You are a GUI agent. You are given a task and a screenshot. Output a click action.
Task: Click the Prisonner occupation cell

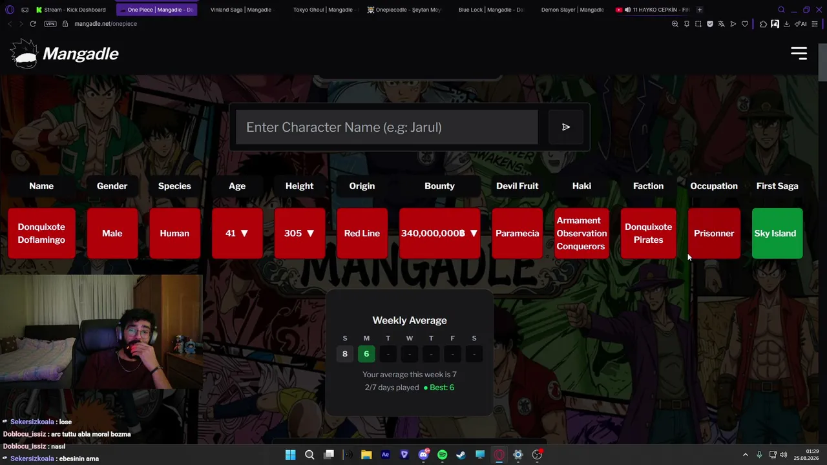pos(714,233)
